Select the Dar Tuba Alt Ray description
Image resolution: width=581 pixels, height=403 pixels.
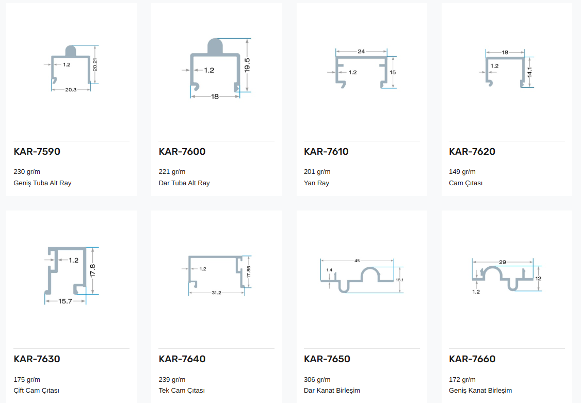184,183
